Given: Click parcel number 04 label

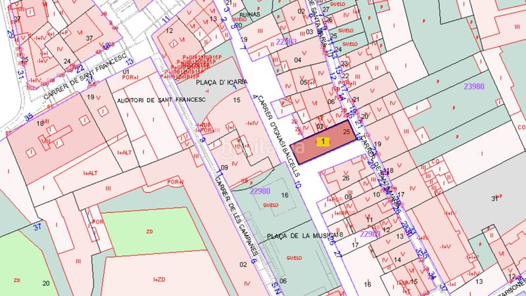Looking at the screenshot, I should (298, 60).
